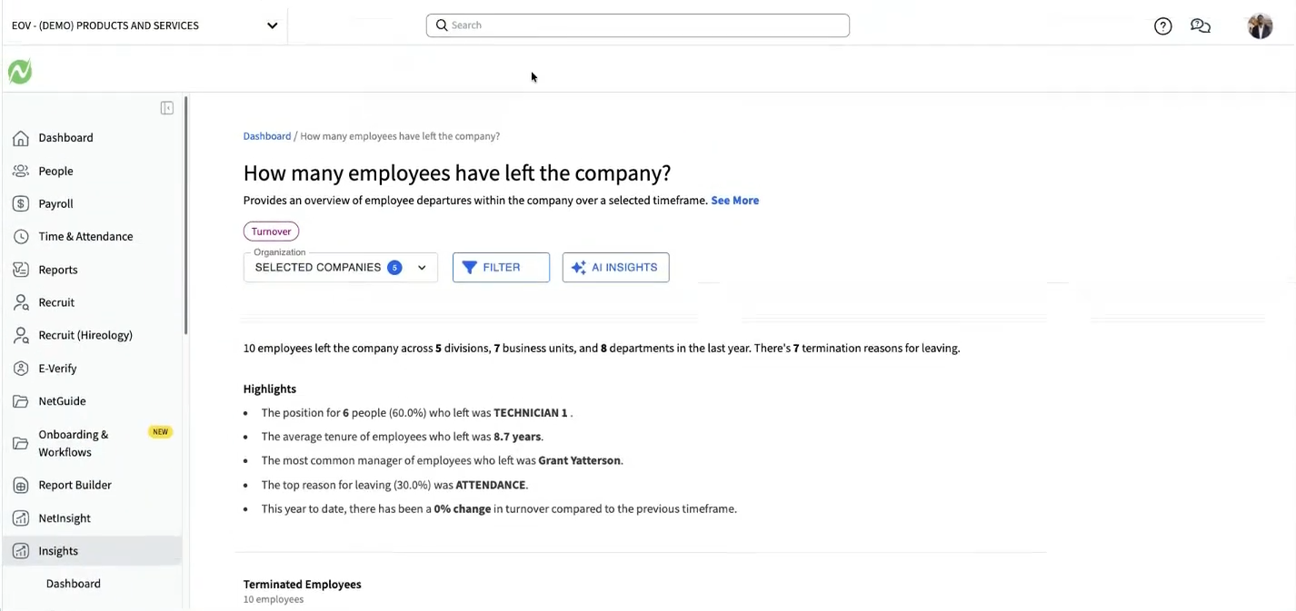Expand the company selector dropdown arrow
This screenshot has width=1296, height=611.
(272, 25)
